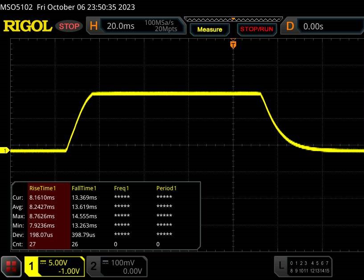Click the Avg: row label
The width and height of the screenshot is (364, 280).
click(x=18, y=207)
